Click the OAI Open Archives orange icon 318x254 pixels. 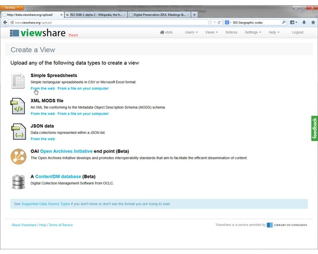(x=19, y=156)
